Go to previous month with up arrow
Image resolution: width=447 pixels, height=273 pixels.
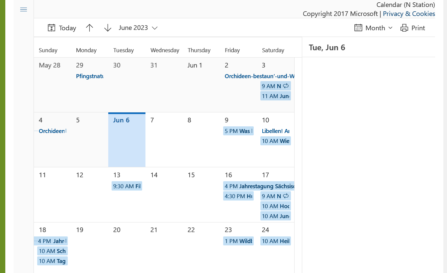coord(89,28)
